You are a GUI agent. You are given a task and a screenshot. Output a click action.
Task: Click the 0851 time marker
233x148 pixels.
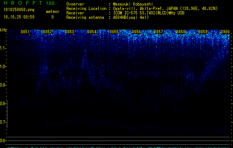pos(25,32)
